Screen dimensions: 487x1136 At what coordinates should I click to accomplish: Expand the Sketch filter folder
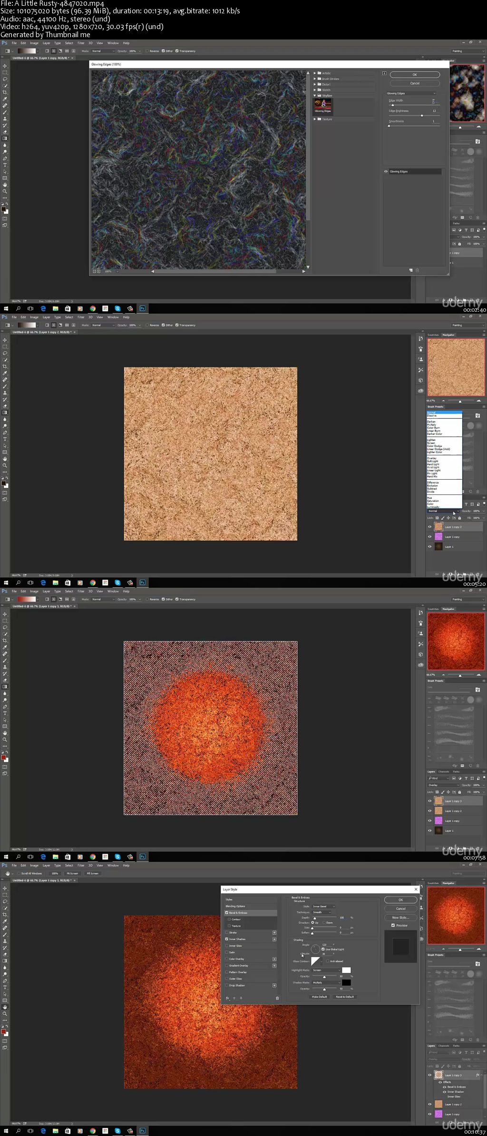[x=315, y=90]
